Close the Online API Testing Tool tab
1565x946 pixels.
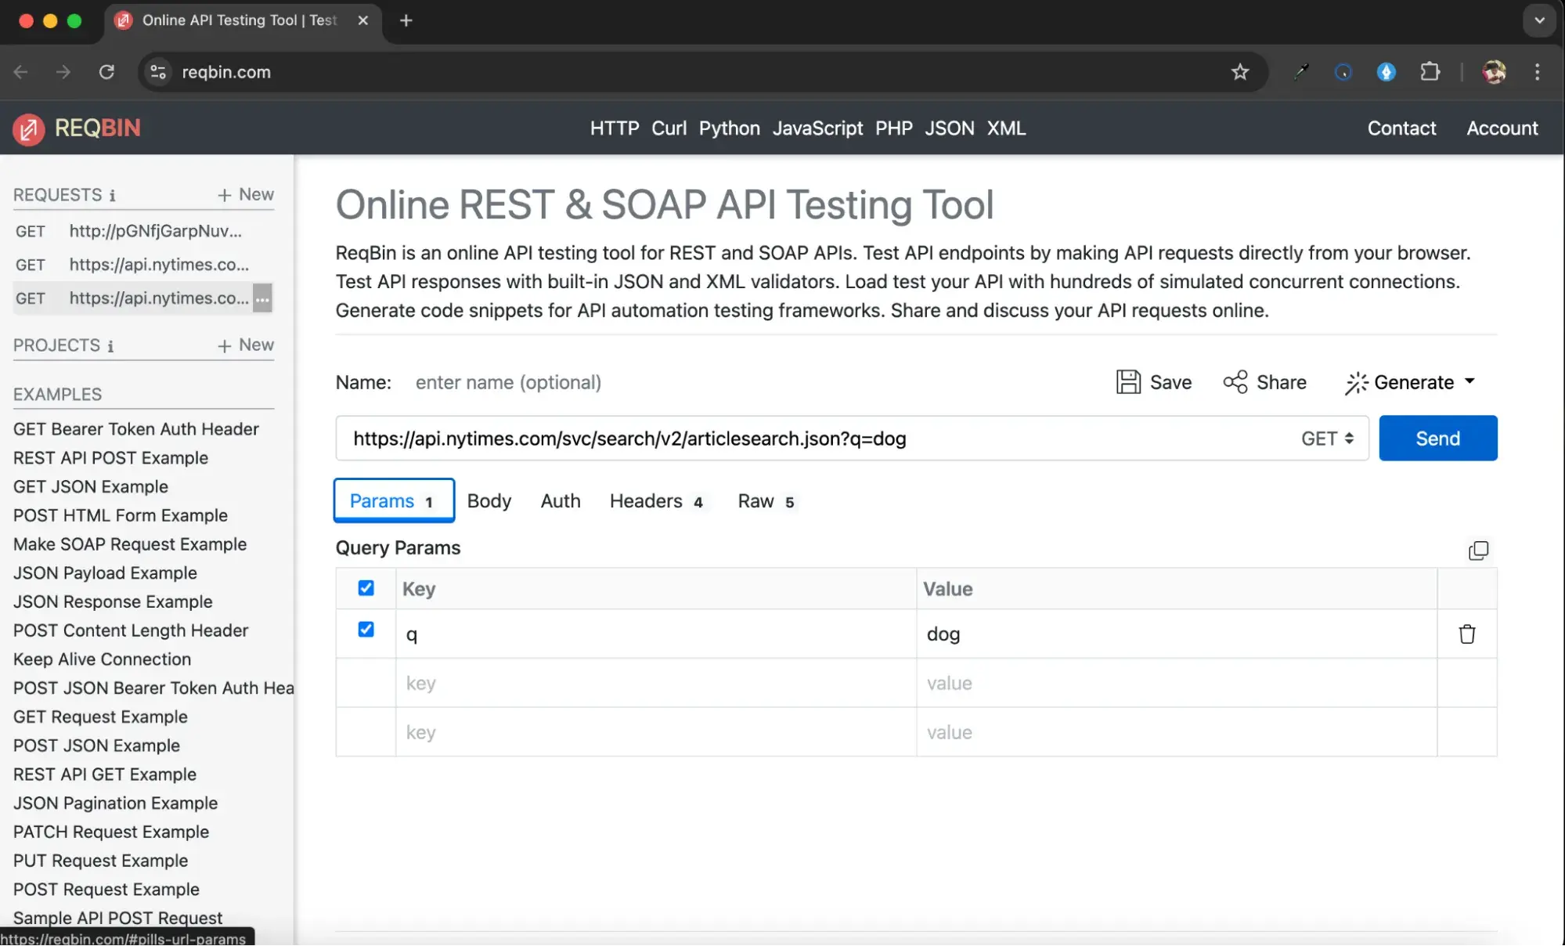[362, 21]
